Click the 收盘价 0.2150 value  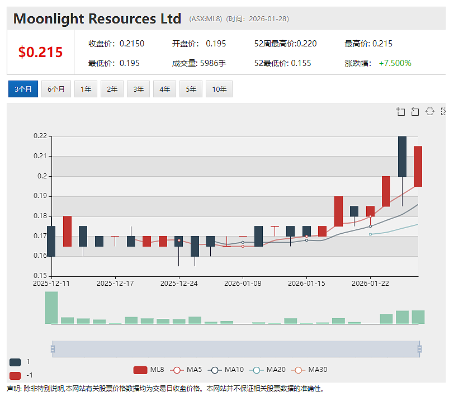(x=132, y=44)
